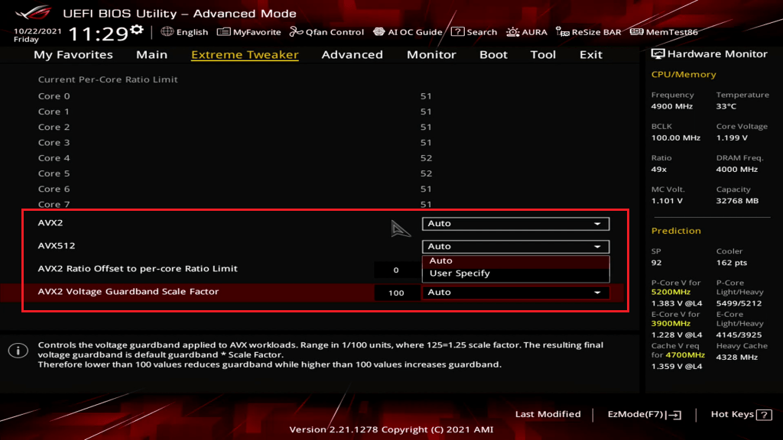Image resolution: width=783 pixels, height=440 pixels.
Task: Open settings gear next to the clock
Action: 137,30
